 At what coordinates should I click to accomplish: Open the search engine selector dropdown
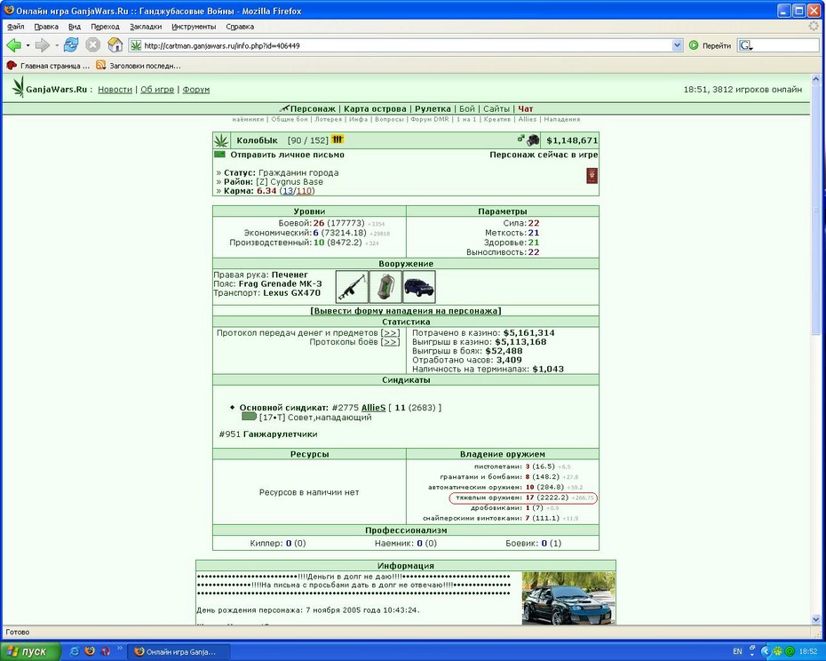745,46
